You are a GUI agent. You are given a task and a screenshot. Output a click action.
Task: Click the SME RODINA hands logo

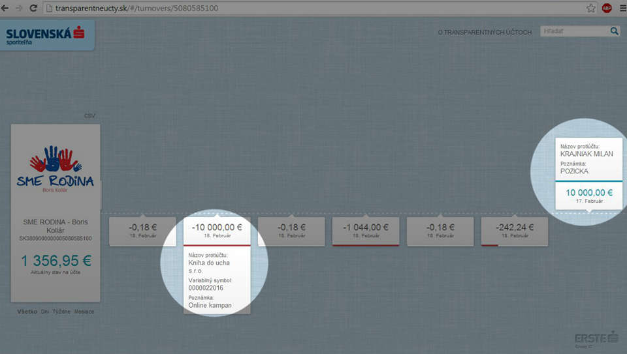tap(55, 168)
